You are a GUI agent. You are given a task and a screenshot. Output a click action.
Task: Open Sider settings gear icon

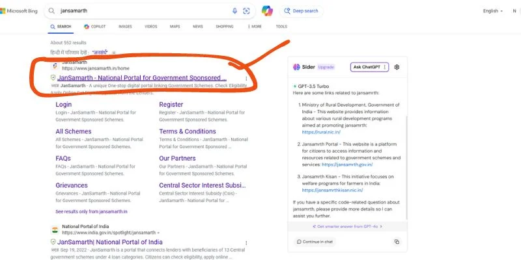point(397,67)
